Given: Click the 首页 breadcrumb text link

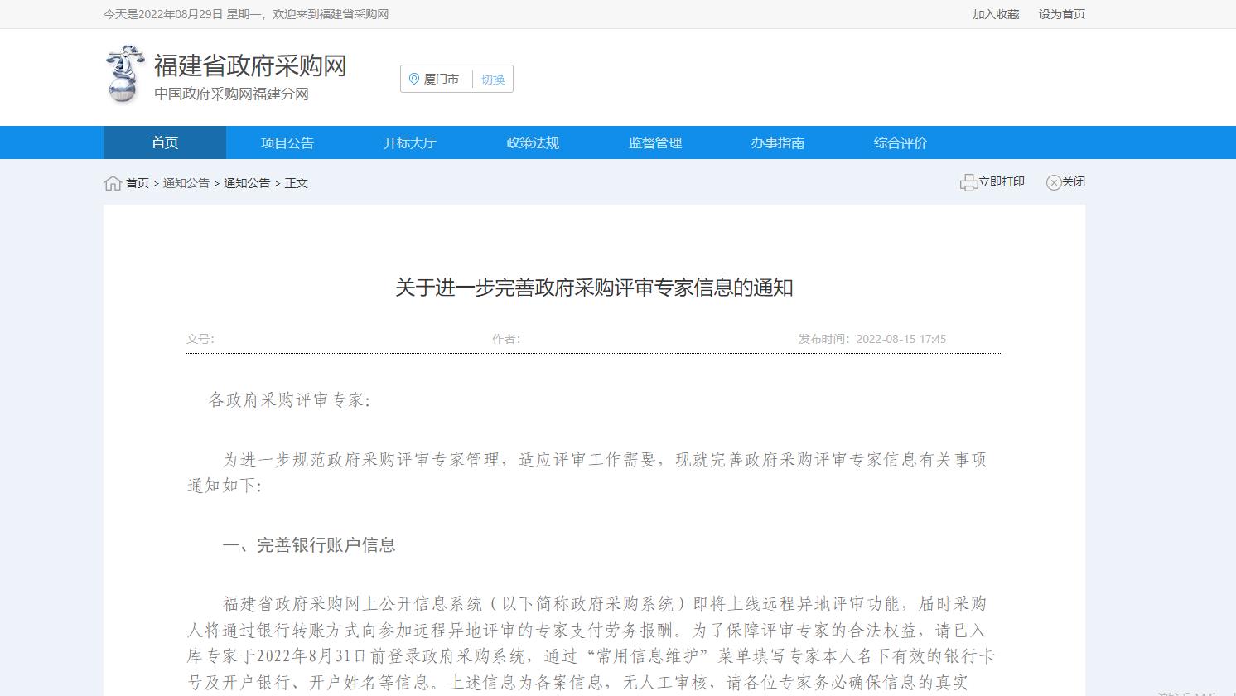Looking at the screenshot, I should click(x=138, y=183).
